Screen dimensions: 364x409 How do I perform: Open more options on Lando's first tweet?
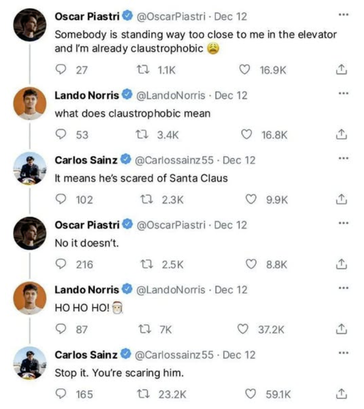[343, 94]
